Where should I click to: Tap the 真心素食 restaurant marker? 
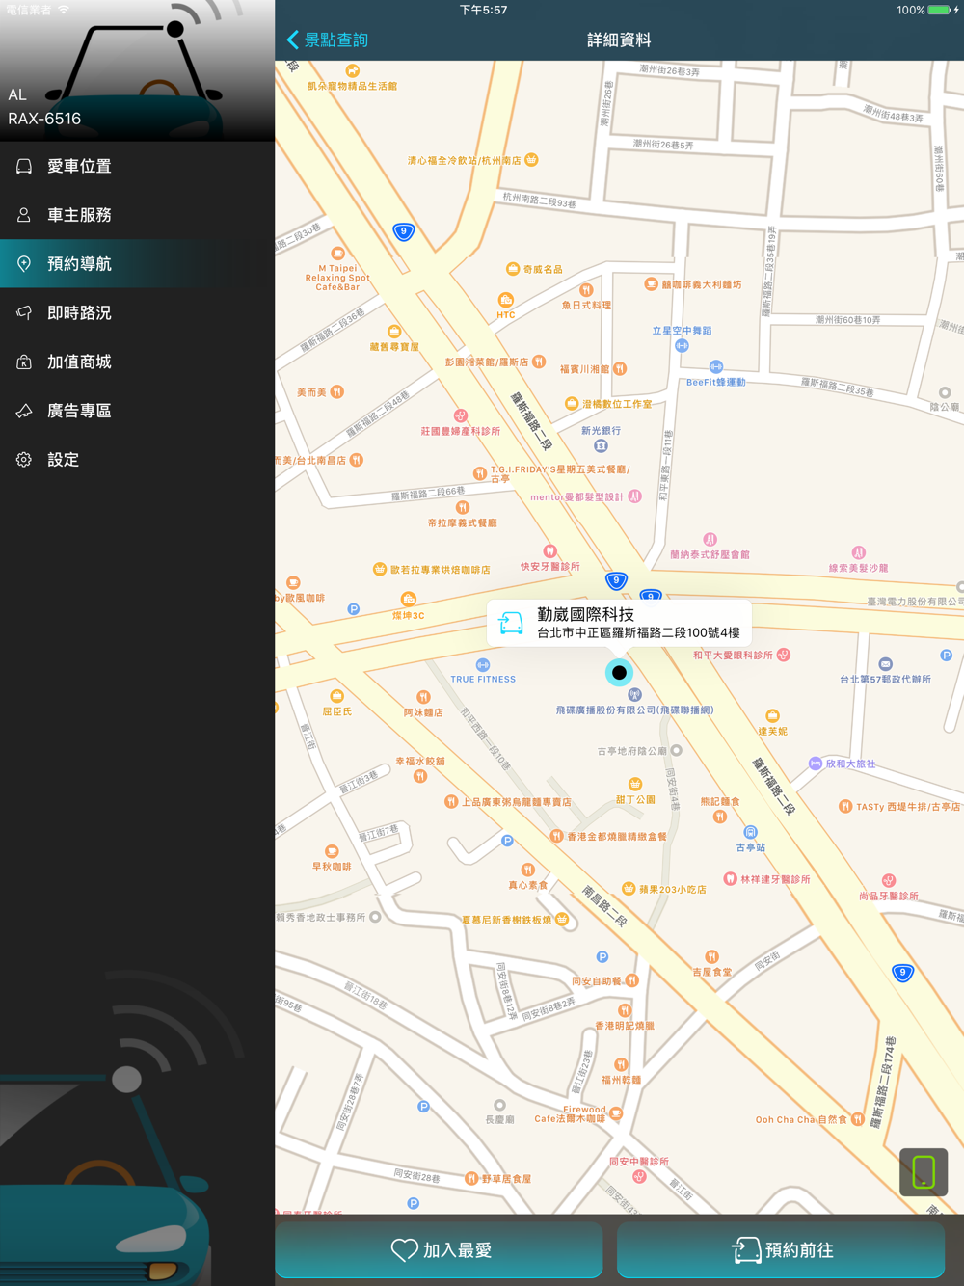coord(527,870)
